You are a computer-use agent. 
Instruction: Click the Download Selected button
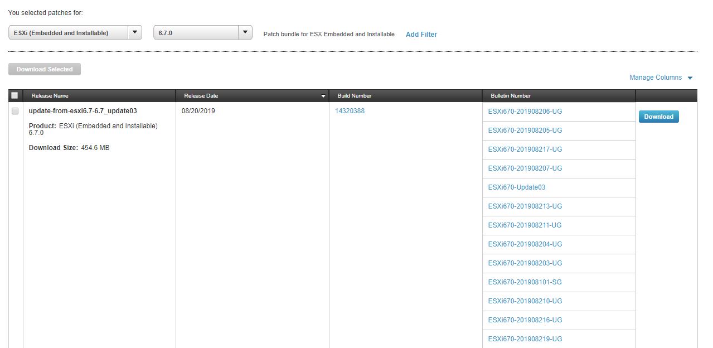point(45,69)
